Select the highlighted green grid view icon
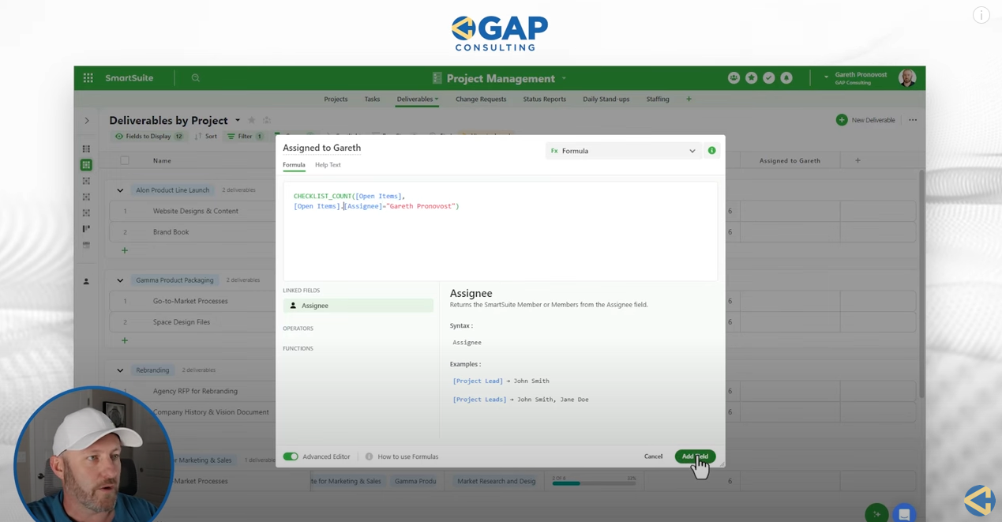 (86, 164)
